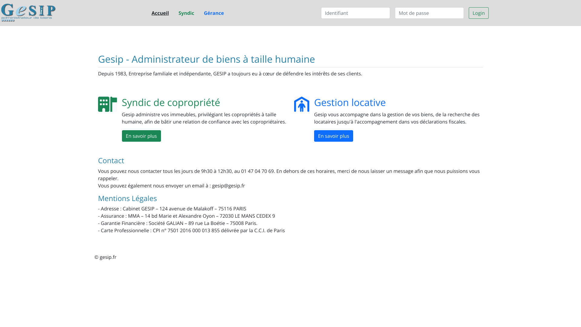The width and height of the screenshot is (581, 327).
Task: Click green En savoir plus button
Action: point(141,136)
